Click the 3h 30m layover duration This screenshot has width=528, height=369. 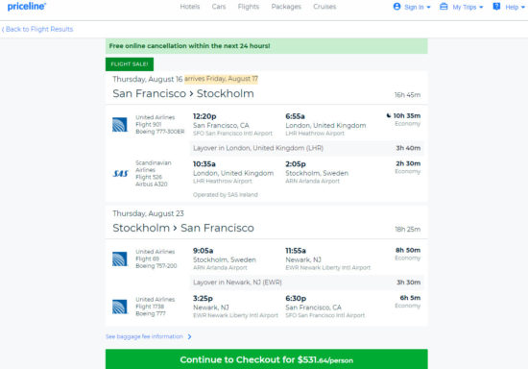click(408, 283)
